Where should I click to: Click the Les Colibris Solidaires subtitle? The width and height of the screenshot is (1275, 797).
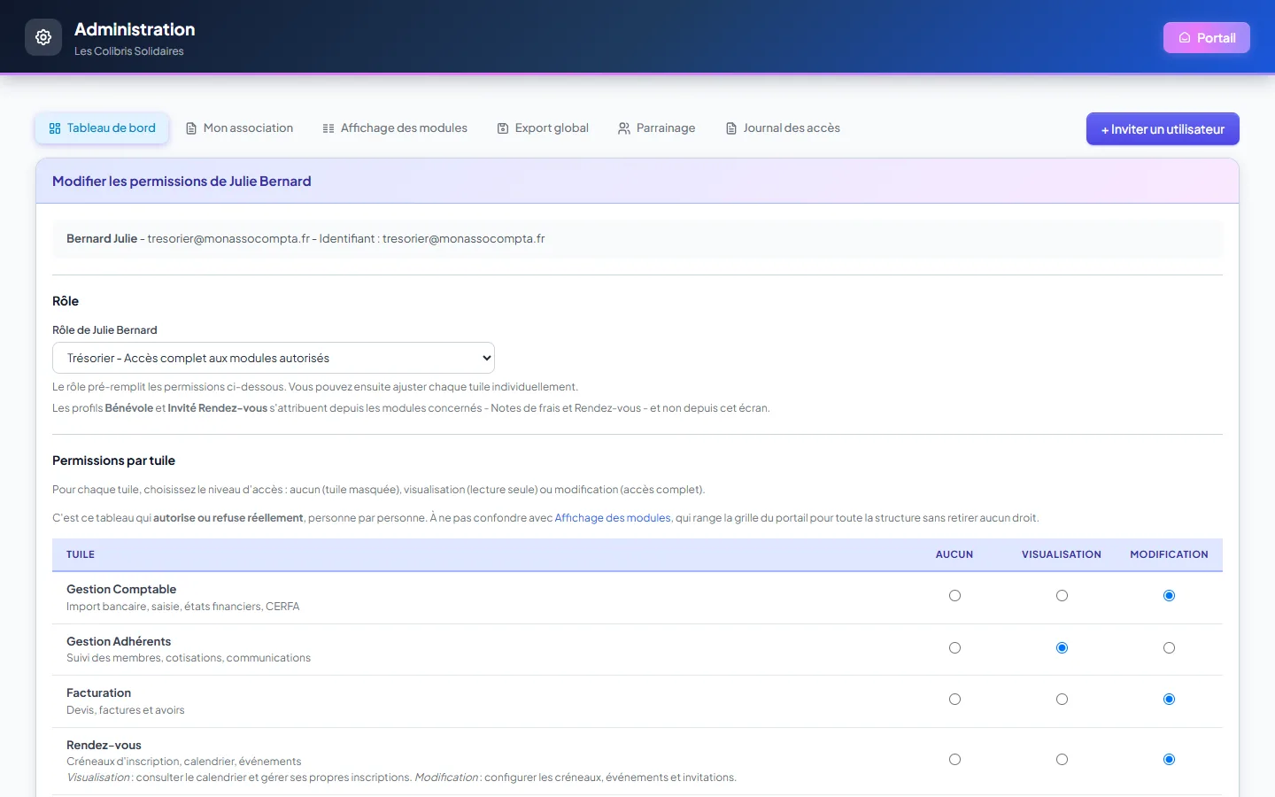click(129, 51)
